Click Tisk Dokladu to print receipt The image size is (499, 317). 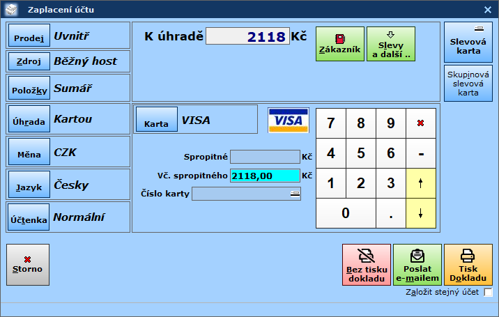(468, 265)
